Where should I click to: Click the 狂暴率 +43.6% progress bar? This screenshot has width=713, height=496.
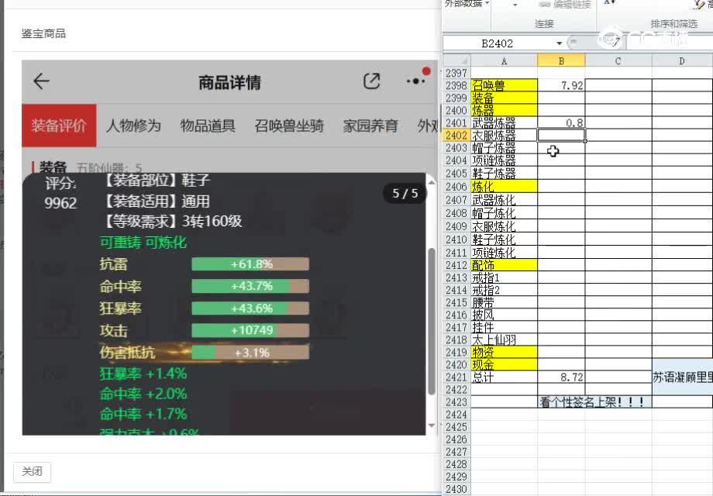coord(248,308)
